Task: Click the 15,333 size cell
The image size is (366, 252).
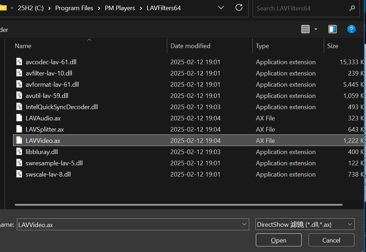Action: [352, 62]
